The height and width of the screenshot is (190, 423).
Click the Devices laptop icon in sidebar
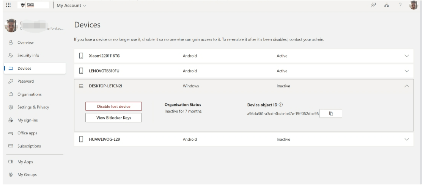tap(11, 69)
